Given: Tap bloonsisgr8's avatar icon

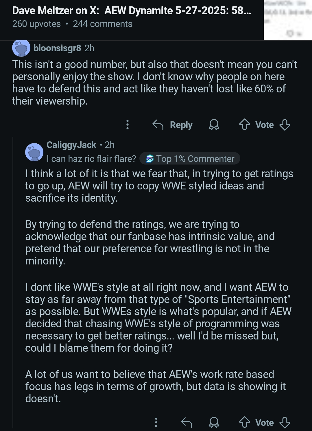Looking at the screenshot, I should 21,48.
